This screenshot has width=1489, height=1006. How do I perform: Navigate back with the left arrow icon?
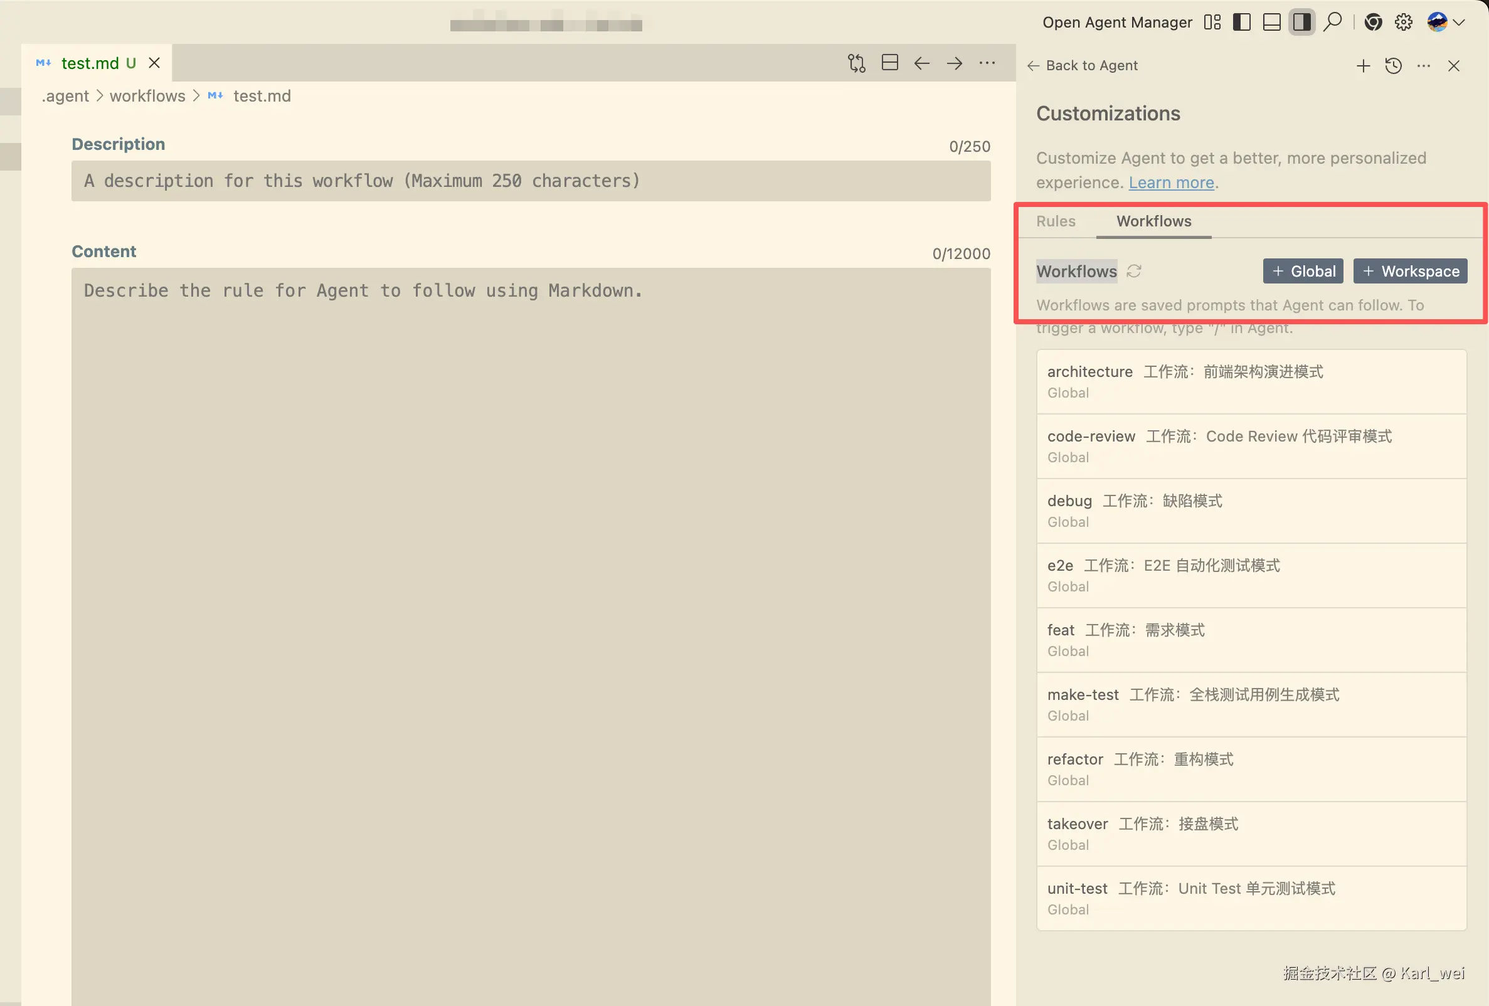[x=921, y=63]
